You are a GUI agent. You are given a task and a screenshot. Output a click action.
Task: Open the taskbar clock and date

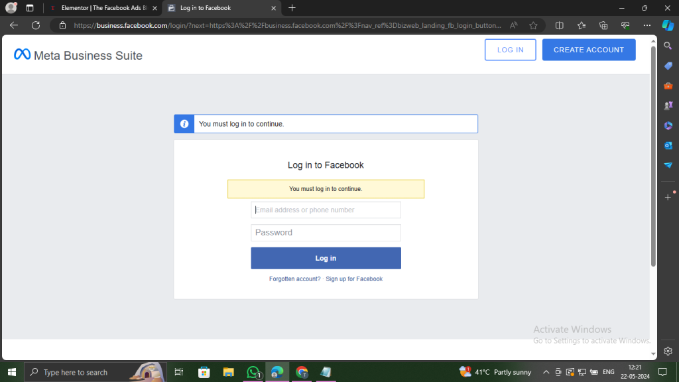coord(635,372)
